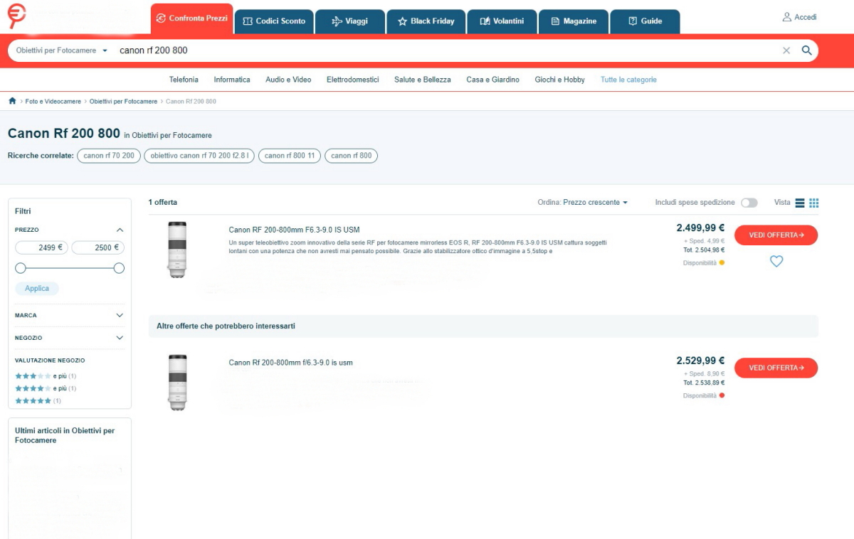
Task: Filter by five stars shop rating
Action: pos(38,401)
